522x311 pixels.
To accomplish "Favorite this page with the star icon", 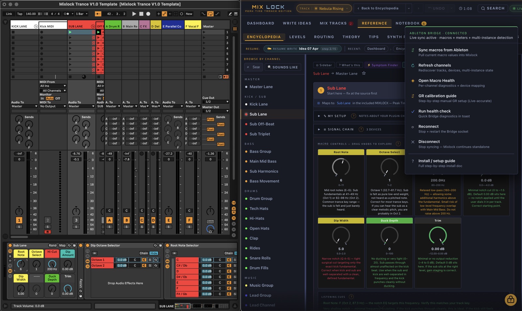I will click(364, 73).
